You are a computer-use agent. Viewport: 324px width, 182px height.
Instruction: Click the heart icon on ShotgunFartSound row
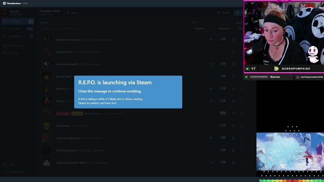click(211, 39)
